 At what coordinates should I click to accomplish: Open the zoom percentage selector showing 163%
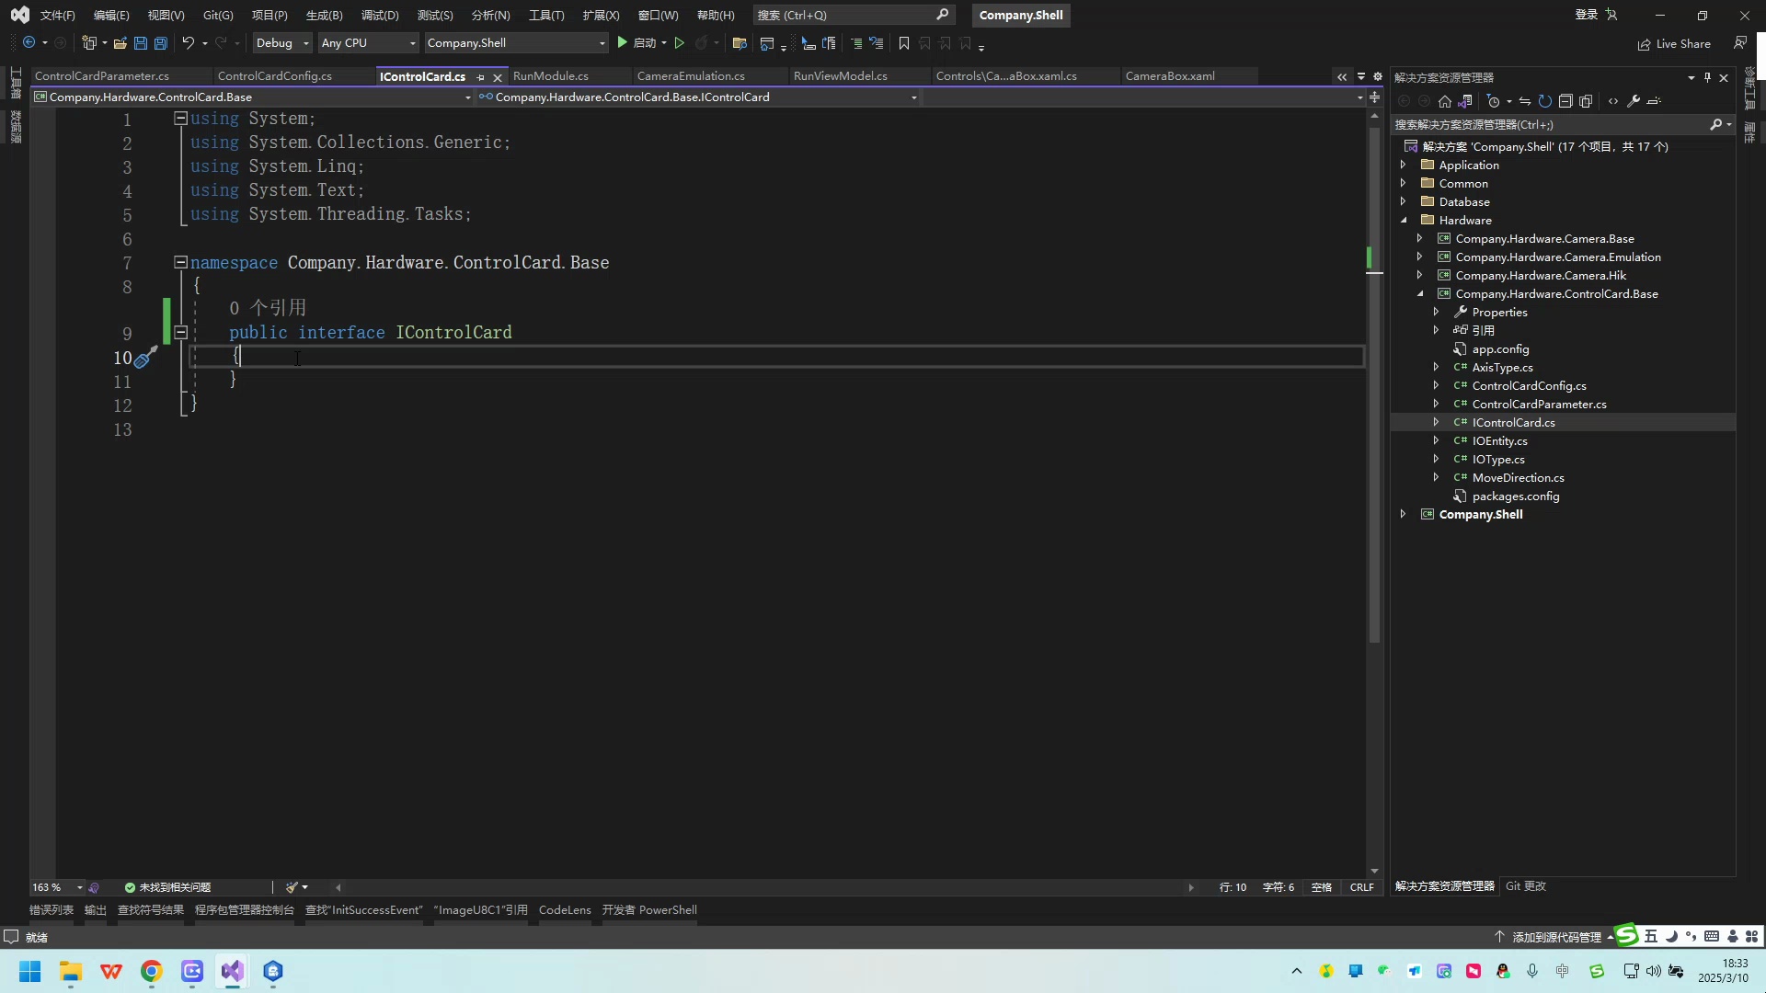click(x=52, y=886)
